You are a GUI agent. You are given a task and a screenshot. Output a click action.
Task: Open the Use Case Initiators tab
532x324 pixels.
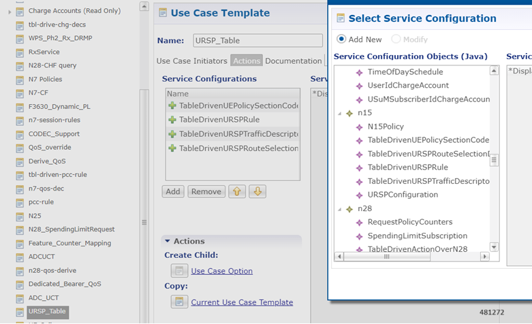(x=192, y=61)
